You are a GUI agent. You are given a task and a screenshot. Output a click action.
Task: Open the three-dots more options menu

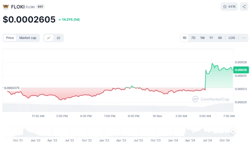tap(243, 38)
